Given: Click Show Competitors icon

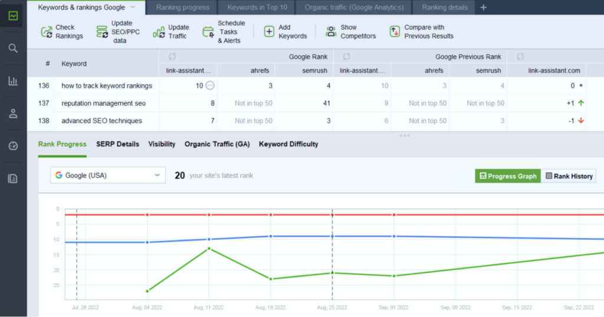Looking at the screenshot, I should 331,32.
